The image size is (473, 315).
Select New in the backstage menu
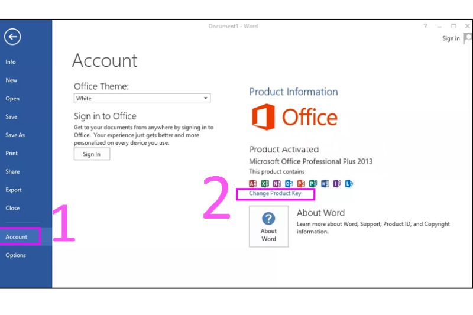pyautogui.click(x=11, y=80)
